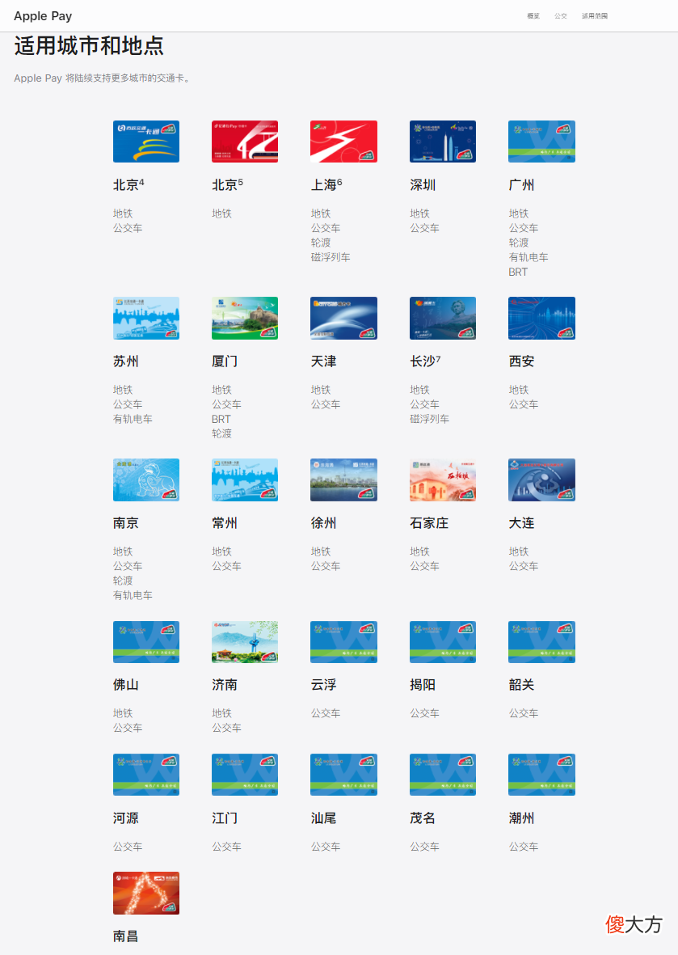The width and height of the screenshot is (678, 955).
Task: Open the 概览 navigation tab
Action: point(533,16)
